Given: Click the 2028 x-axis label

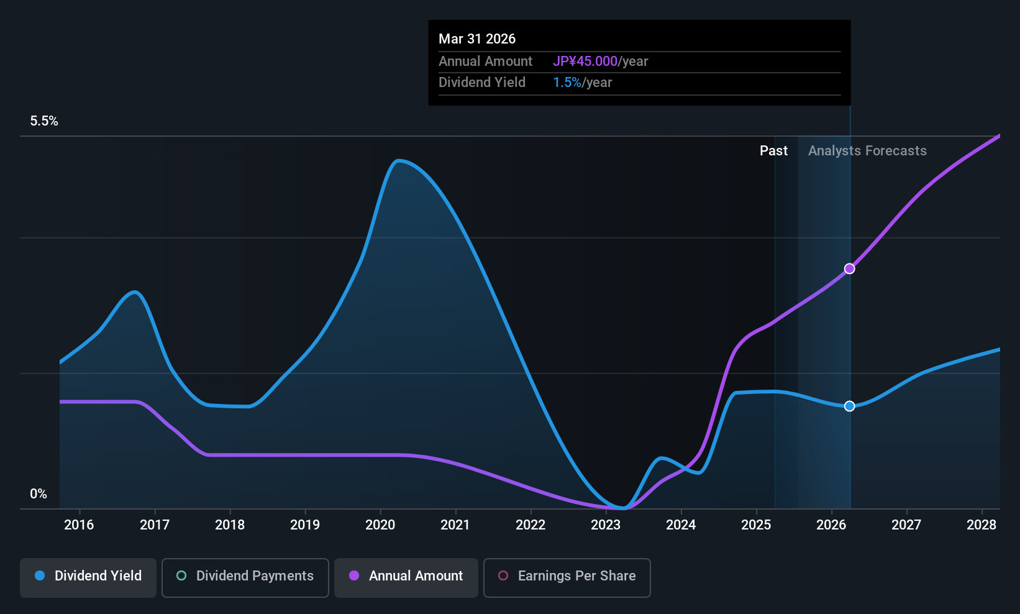Looking at the screenshot, I should (981, 525).
